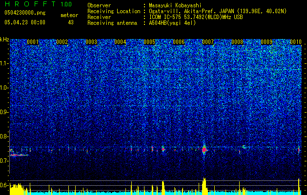Select antenna text A504HB(yagi 4el)
The image size is (307, 195).
(x=172, y=23)
